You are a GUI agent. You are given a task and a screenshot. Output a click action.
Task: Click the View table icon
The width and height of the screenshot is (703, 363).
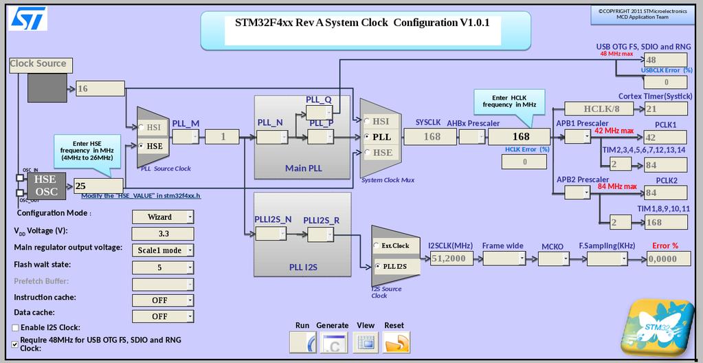(x=366, y=342)
